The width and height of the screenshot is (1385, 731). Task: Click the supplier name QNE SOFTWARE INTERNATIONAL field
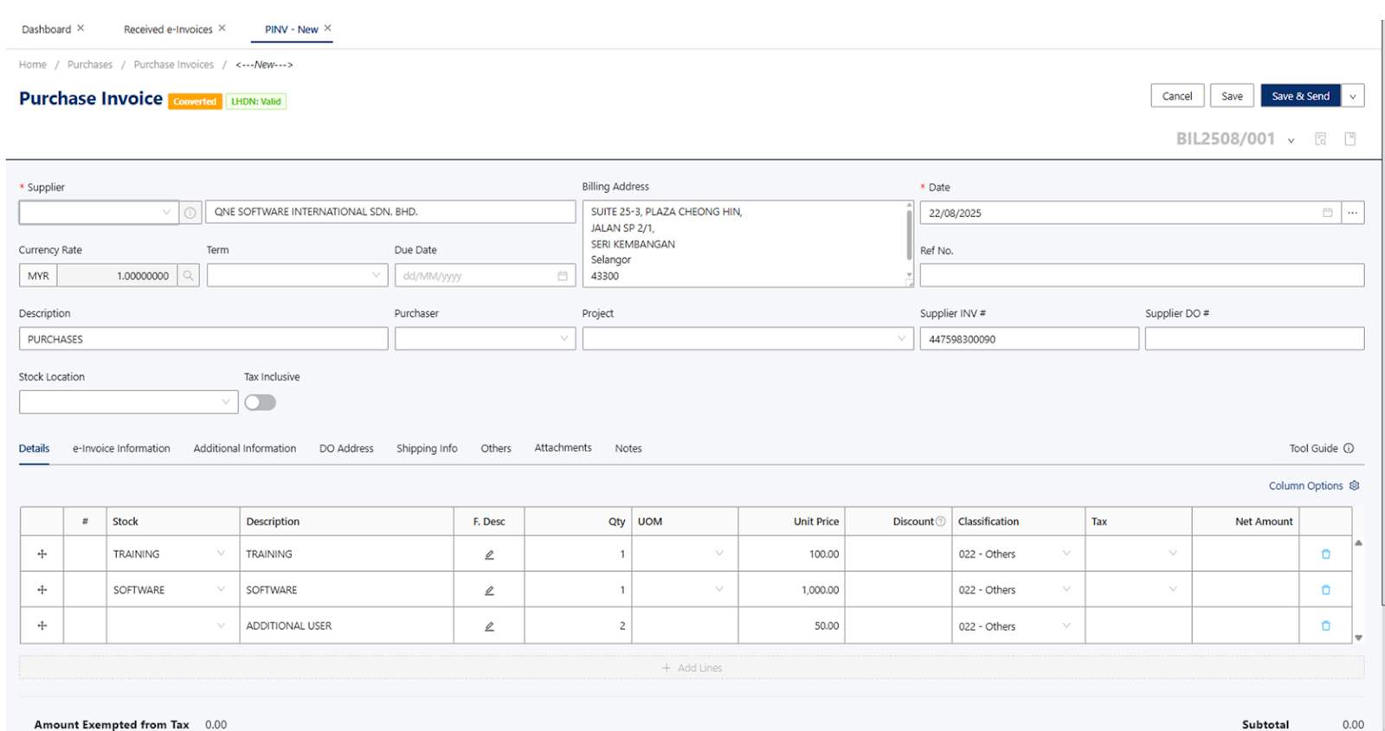[390, 212]
